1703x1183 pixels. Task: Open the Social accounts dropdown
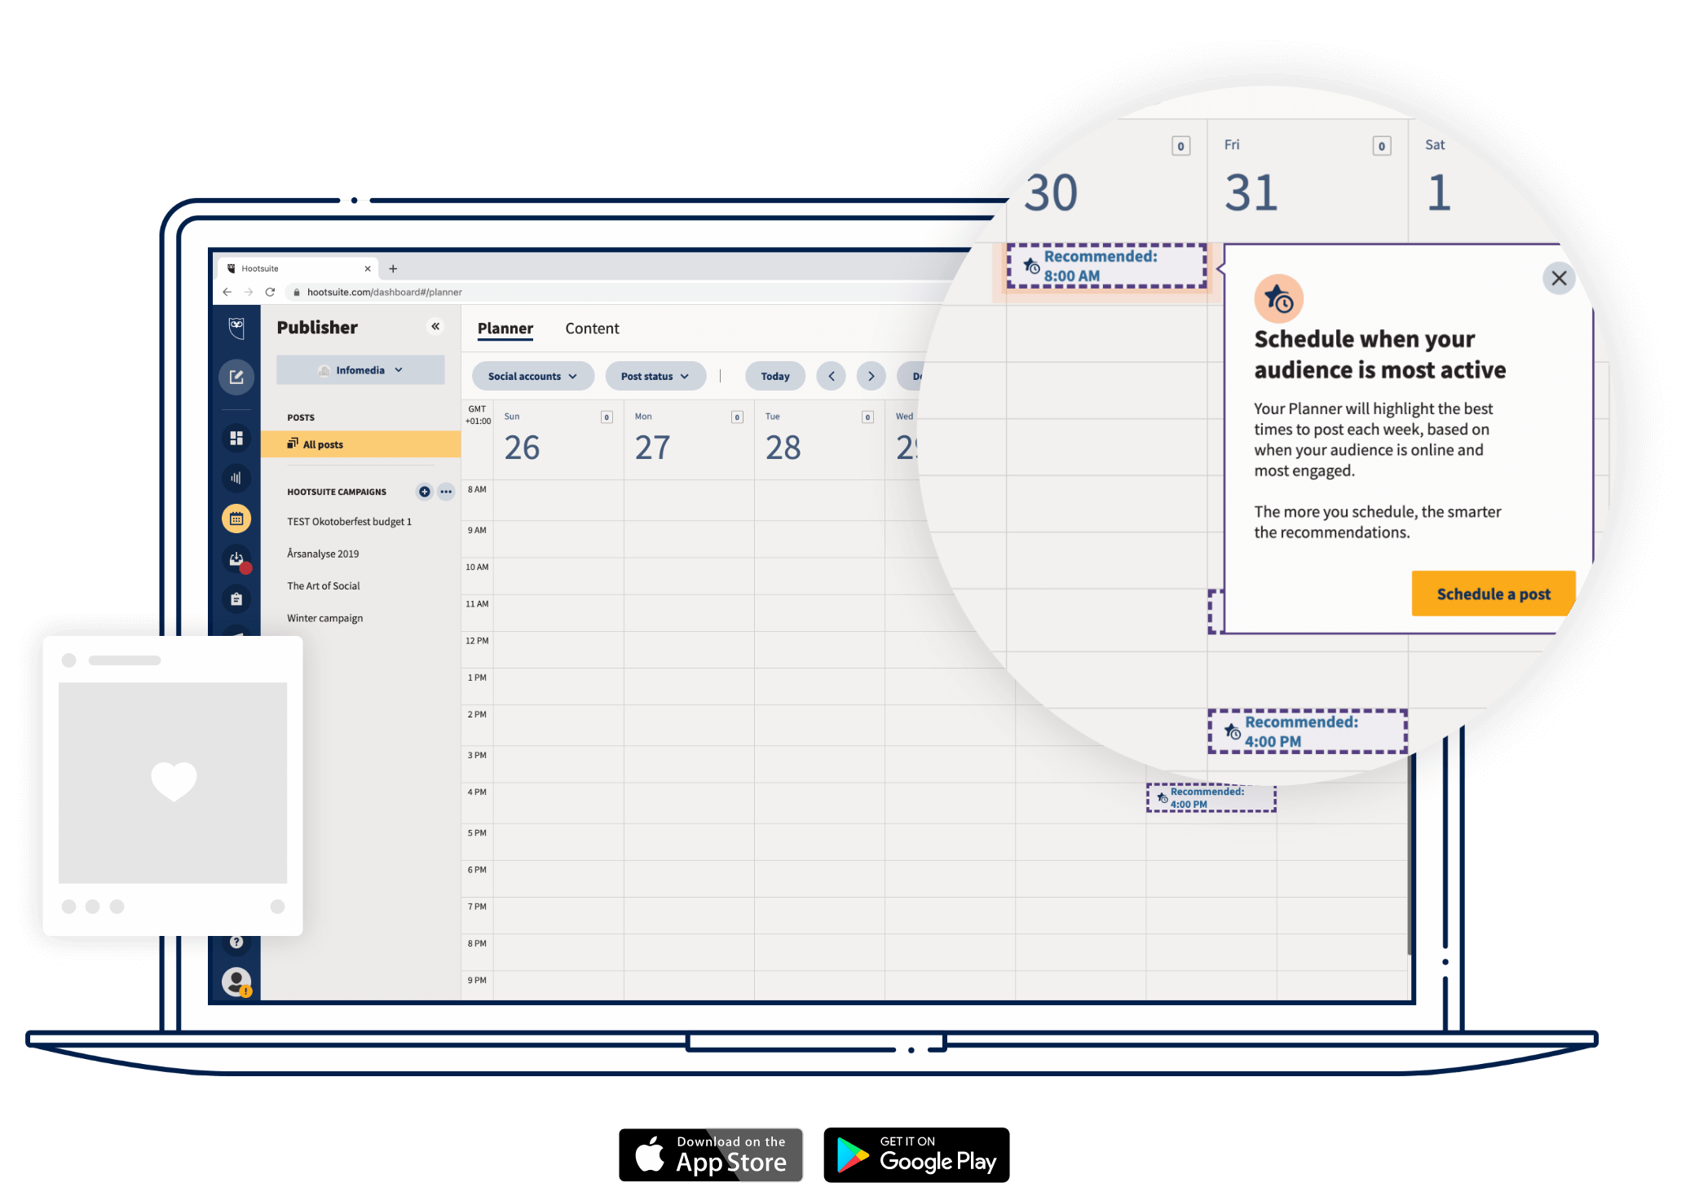[x=532, y=376]
